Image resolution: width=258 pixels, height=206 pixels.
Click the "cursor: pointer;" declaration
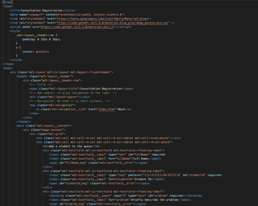point(36,52)
